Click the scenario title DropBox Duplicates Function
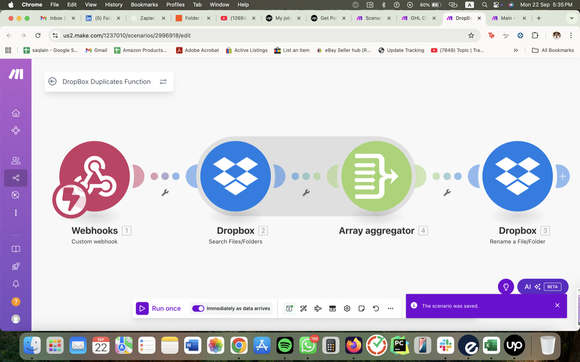The height and width of the screenshot is (362, 580). 106,82
